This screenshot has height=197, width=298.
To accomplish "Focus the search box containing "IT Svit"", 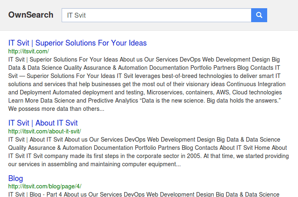I will [x=157, y=15].
